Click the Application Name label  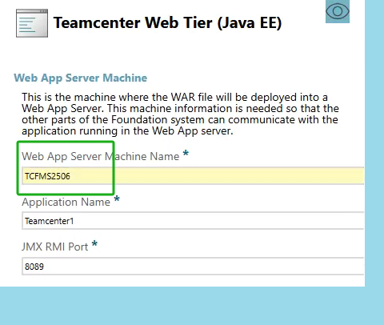click(x=66, y=202)
